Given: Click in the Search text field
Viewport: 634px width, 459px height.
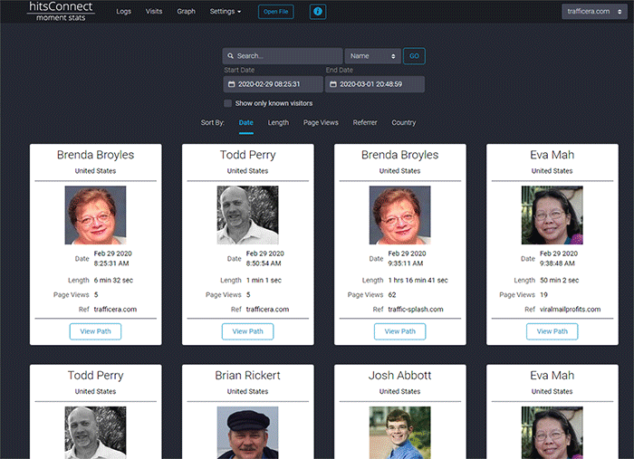Looking at the screenshot, I should point(287,56).
